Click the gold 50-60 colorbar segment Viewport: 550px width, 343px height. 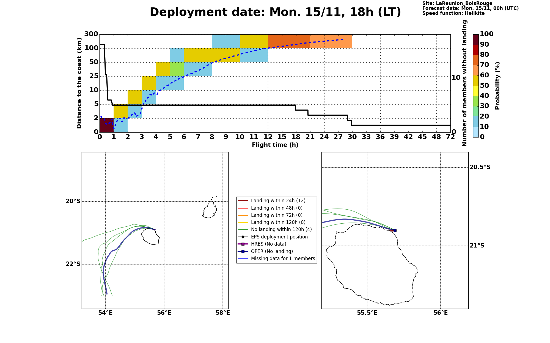click(476, 81)
